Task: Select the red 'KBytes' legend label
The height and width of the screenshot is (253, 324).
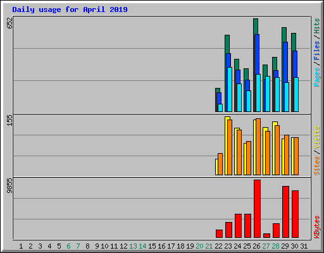Action: click(317, 227)
